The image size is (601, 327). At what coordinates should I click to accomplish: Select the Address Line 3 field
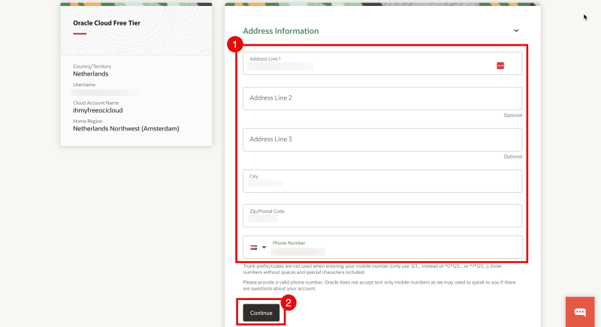click(382, 139)
